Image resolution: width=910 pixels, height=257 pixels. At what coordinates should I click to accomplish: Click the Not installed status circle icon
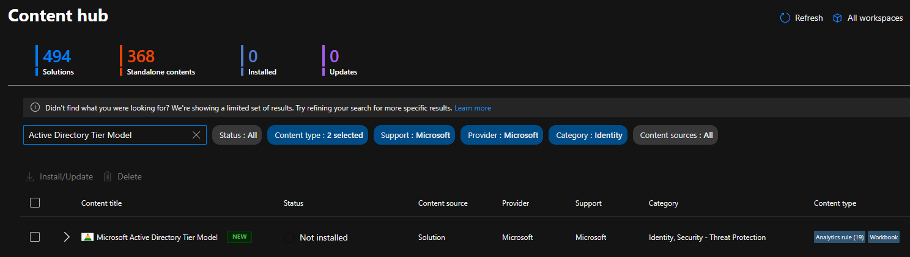pos(289,237)
